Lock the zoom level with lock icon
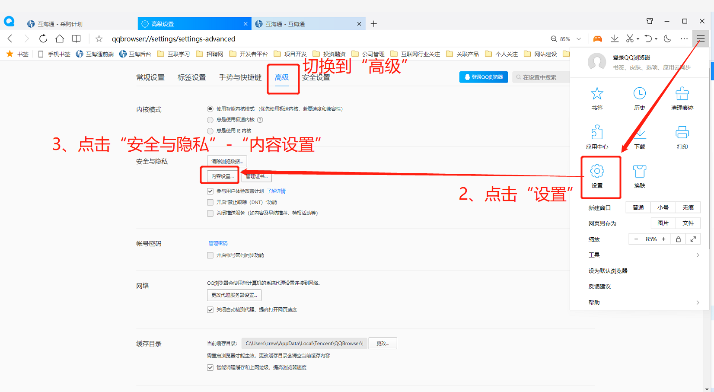The image size is (714, 392). [x=678, y=239]
